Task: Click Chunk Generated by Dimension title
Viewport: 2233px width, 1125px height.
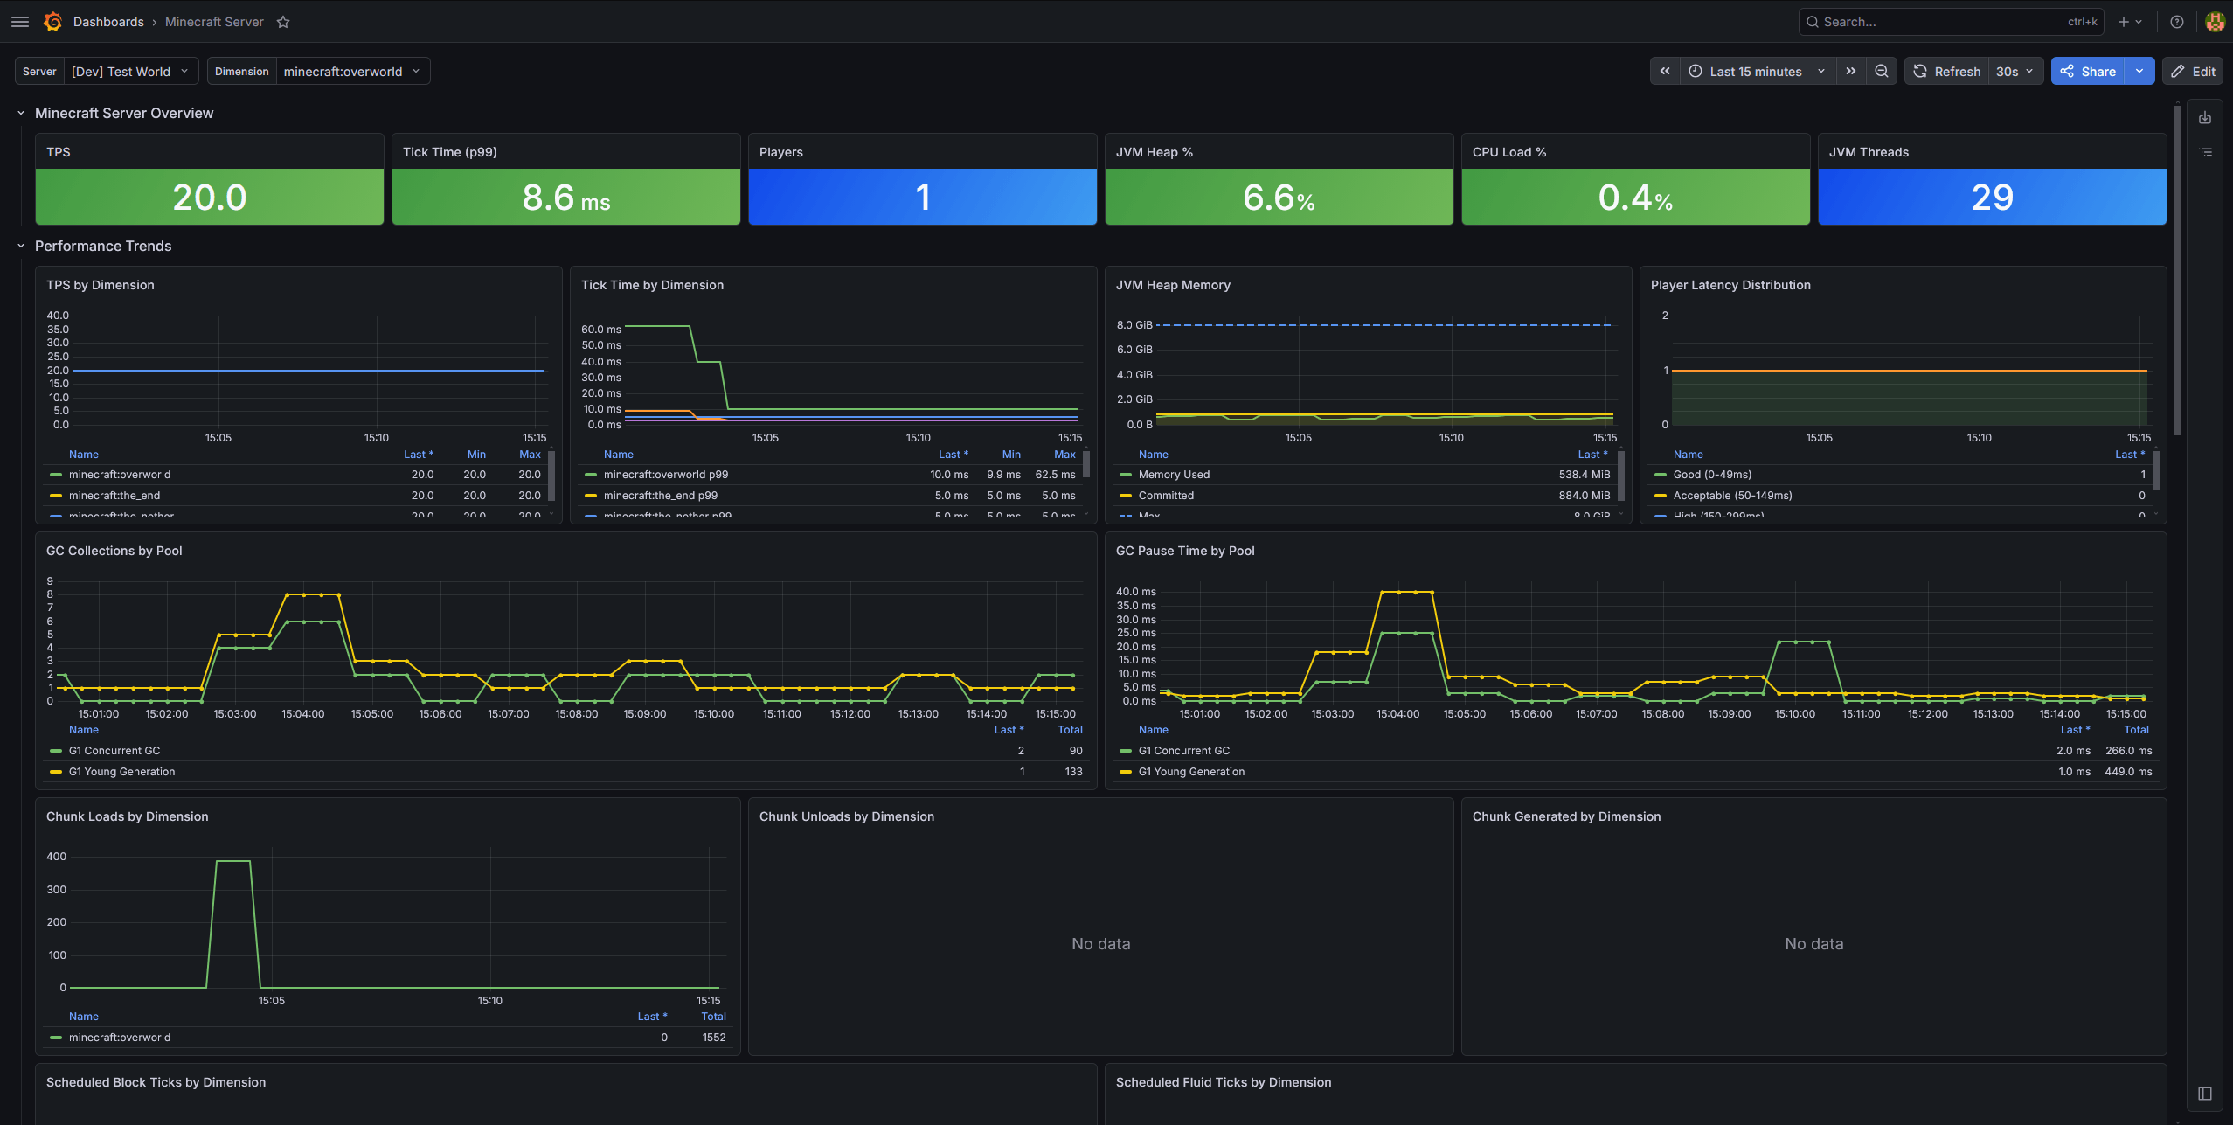Action: click(x=1566, y=816)
